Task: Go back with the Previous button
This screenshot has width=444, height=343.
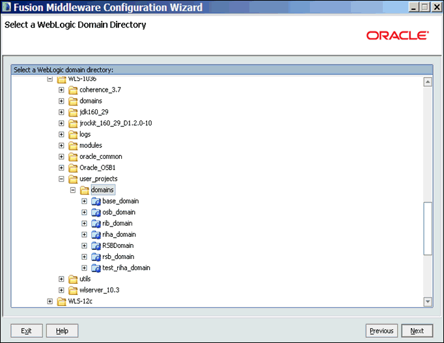Action: 382,331
